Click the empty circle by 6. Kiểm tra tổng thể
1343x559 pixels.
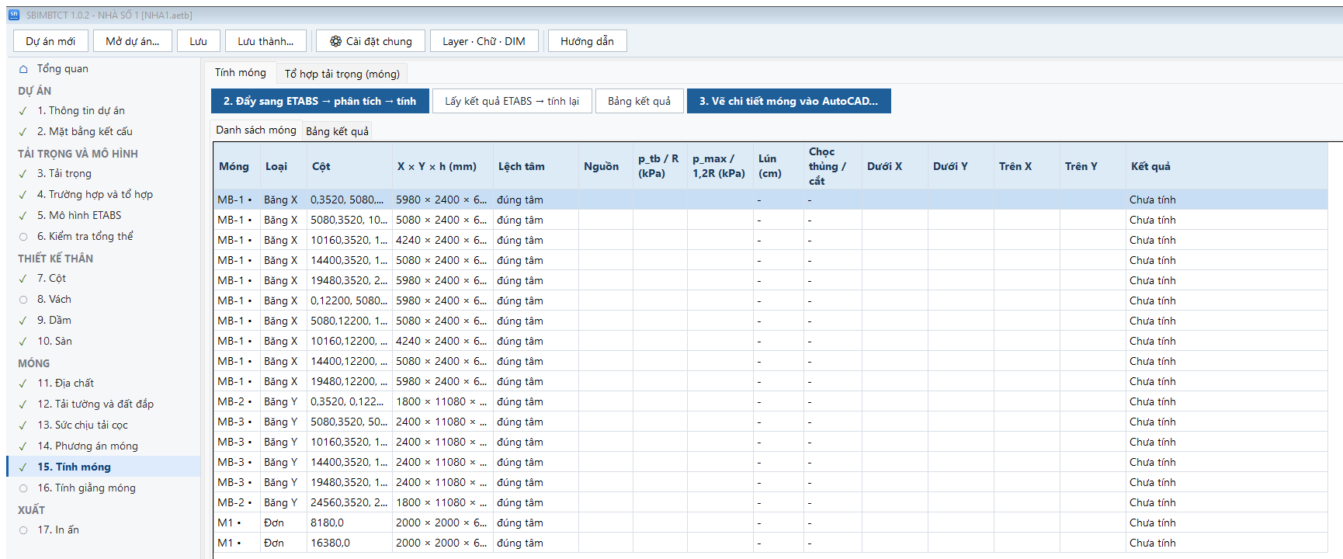pos(23,237)
